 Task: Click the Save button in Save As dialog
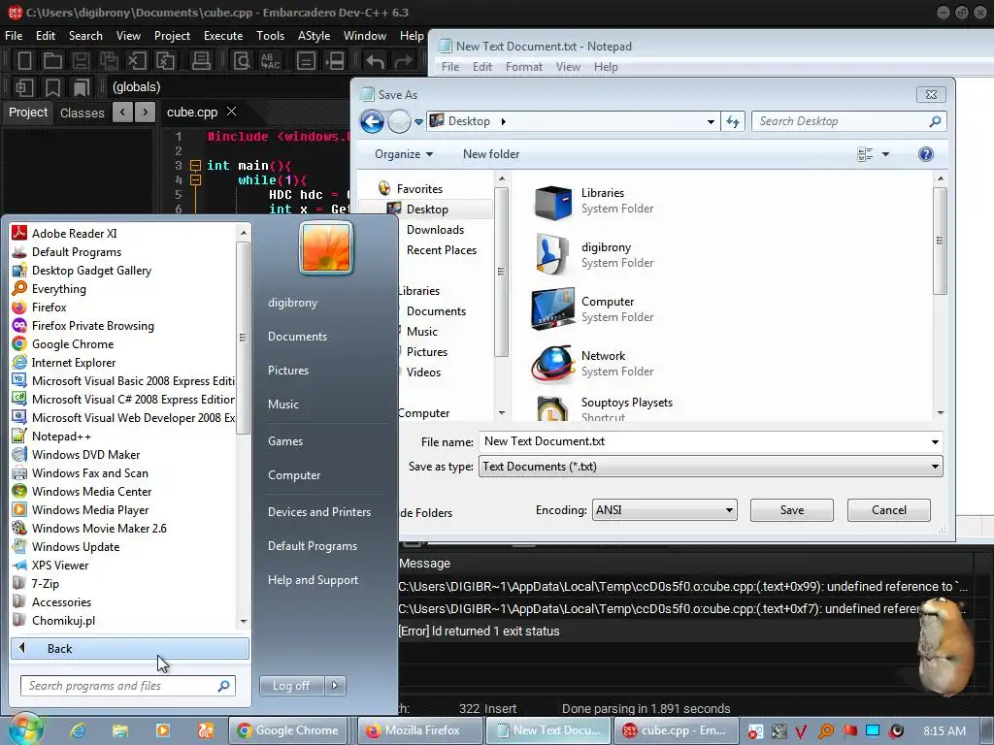[792, 510]
